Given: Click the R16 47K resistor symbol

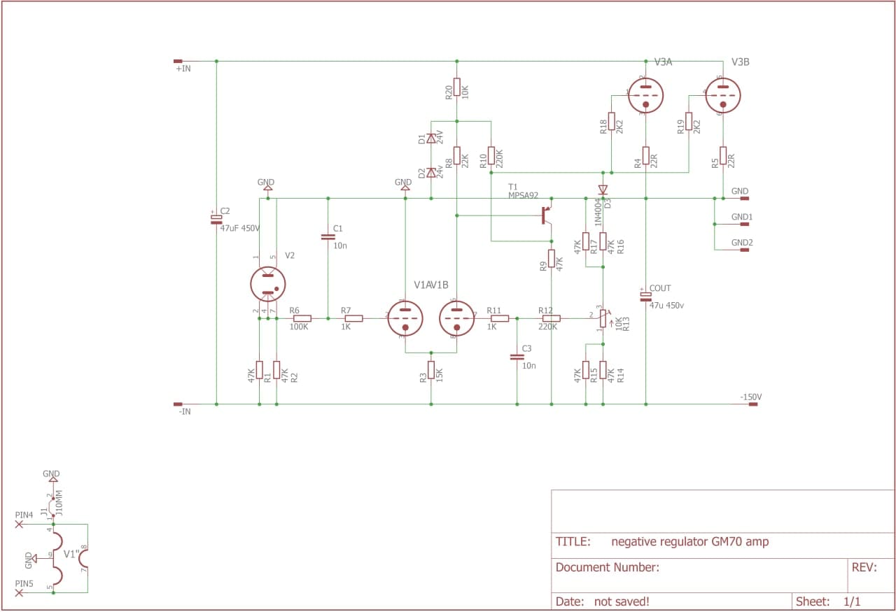Looking at the screenshot, I should [x=603, y=241].
